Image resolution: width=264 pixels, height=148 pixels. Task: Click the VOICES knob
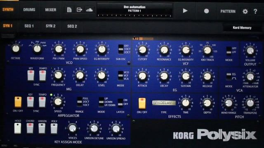73,128
